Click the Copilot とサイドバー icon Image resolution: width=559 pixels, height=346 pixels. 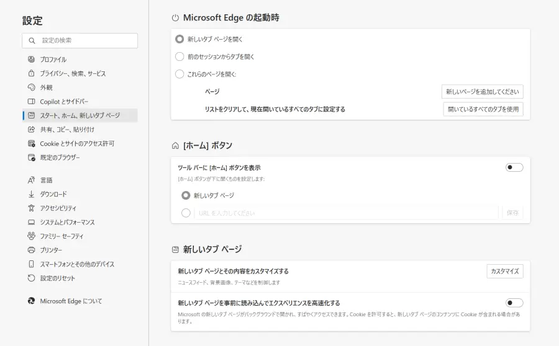coord(32,102)
